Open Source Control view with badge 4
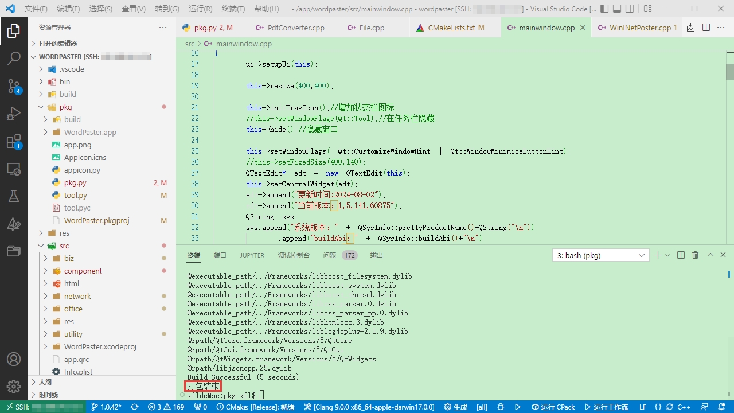The image size is (734, 413). coord(14,86)
